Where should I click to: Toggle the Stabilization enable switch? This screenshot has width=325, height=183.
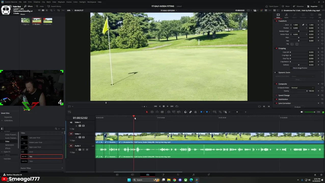pyautogui.click(x=276, y=99)
